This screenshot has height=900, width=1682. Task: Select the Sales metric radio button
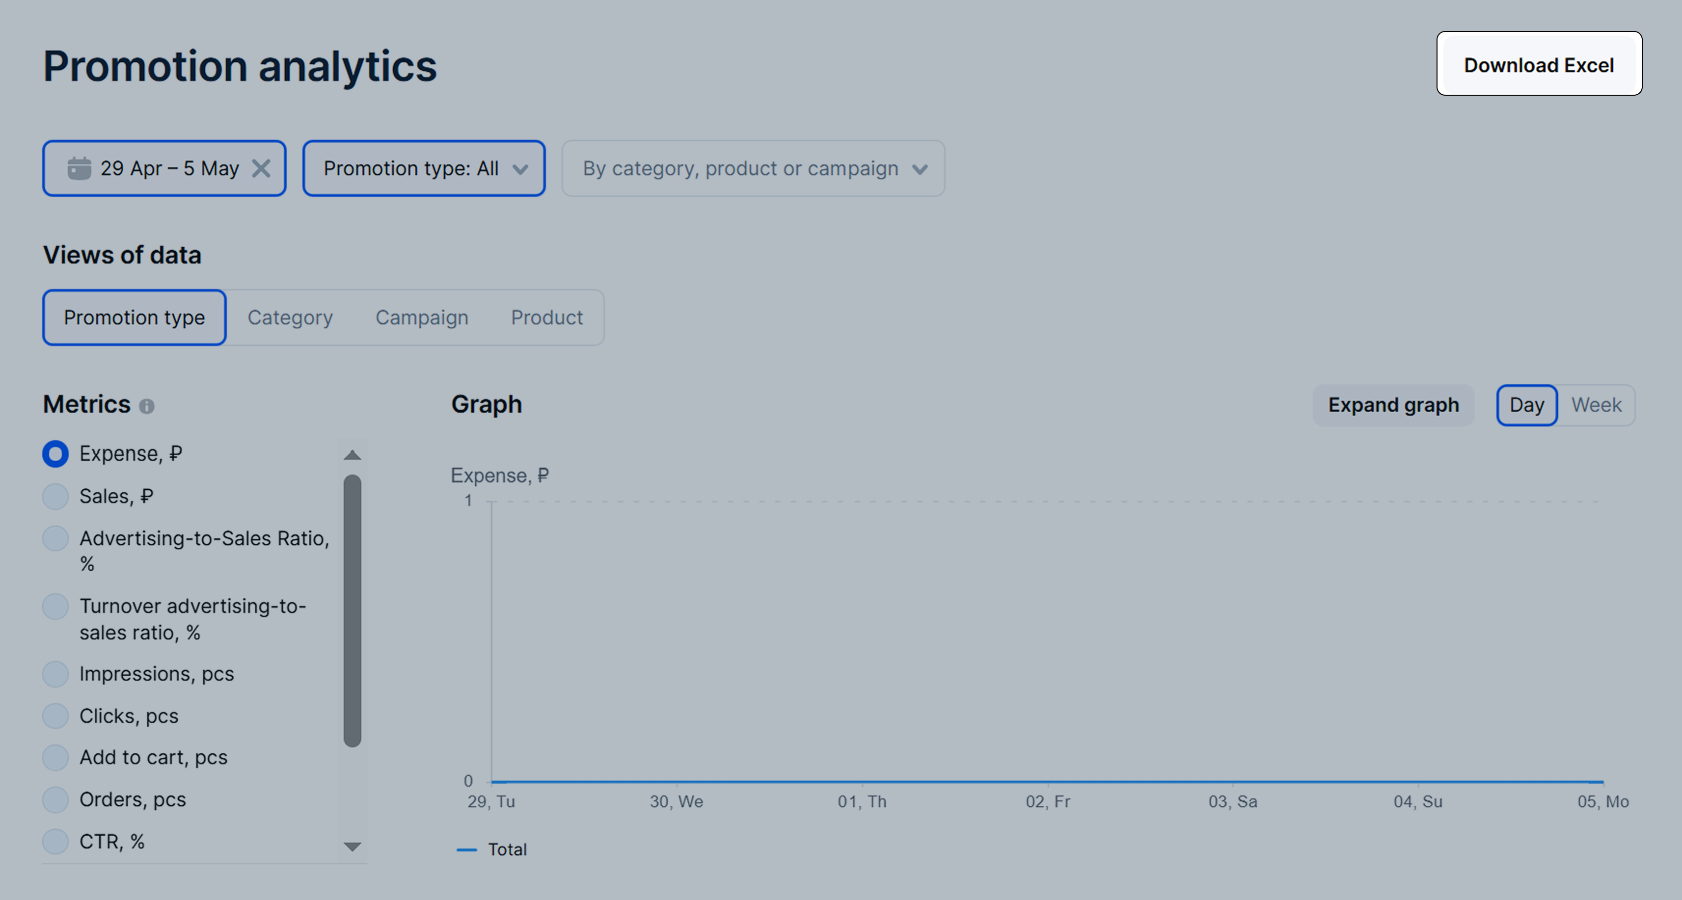pyautogui.click(x=55, y=496)
